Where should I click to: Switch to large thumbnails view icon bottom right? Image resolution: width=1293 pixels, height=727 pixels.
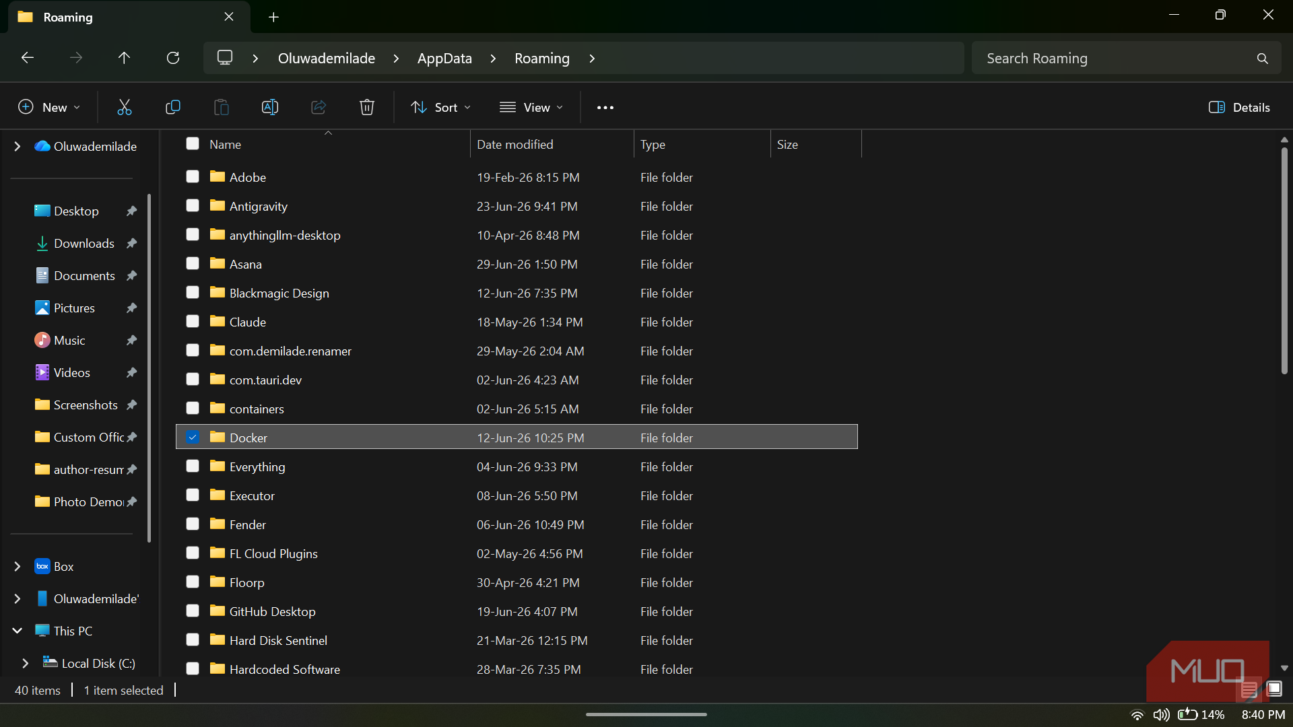coord(1274,689)
